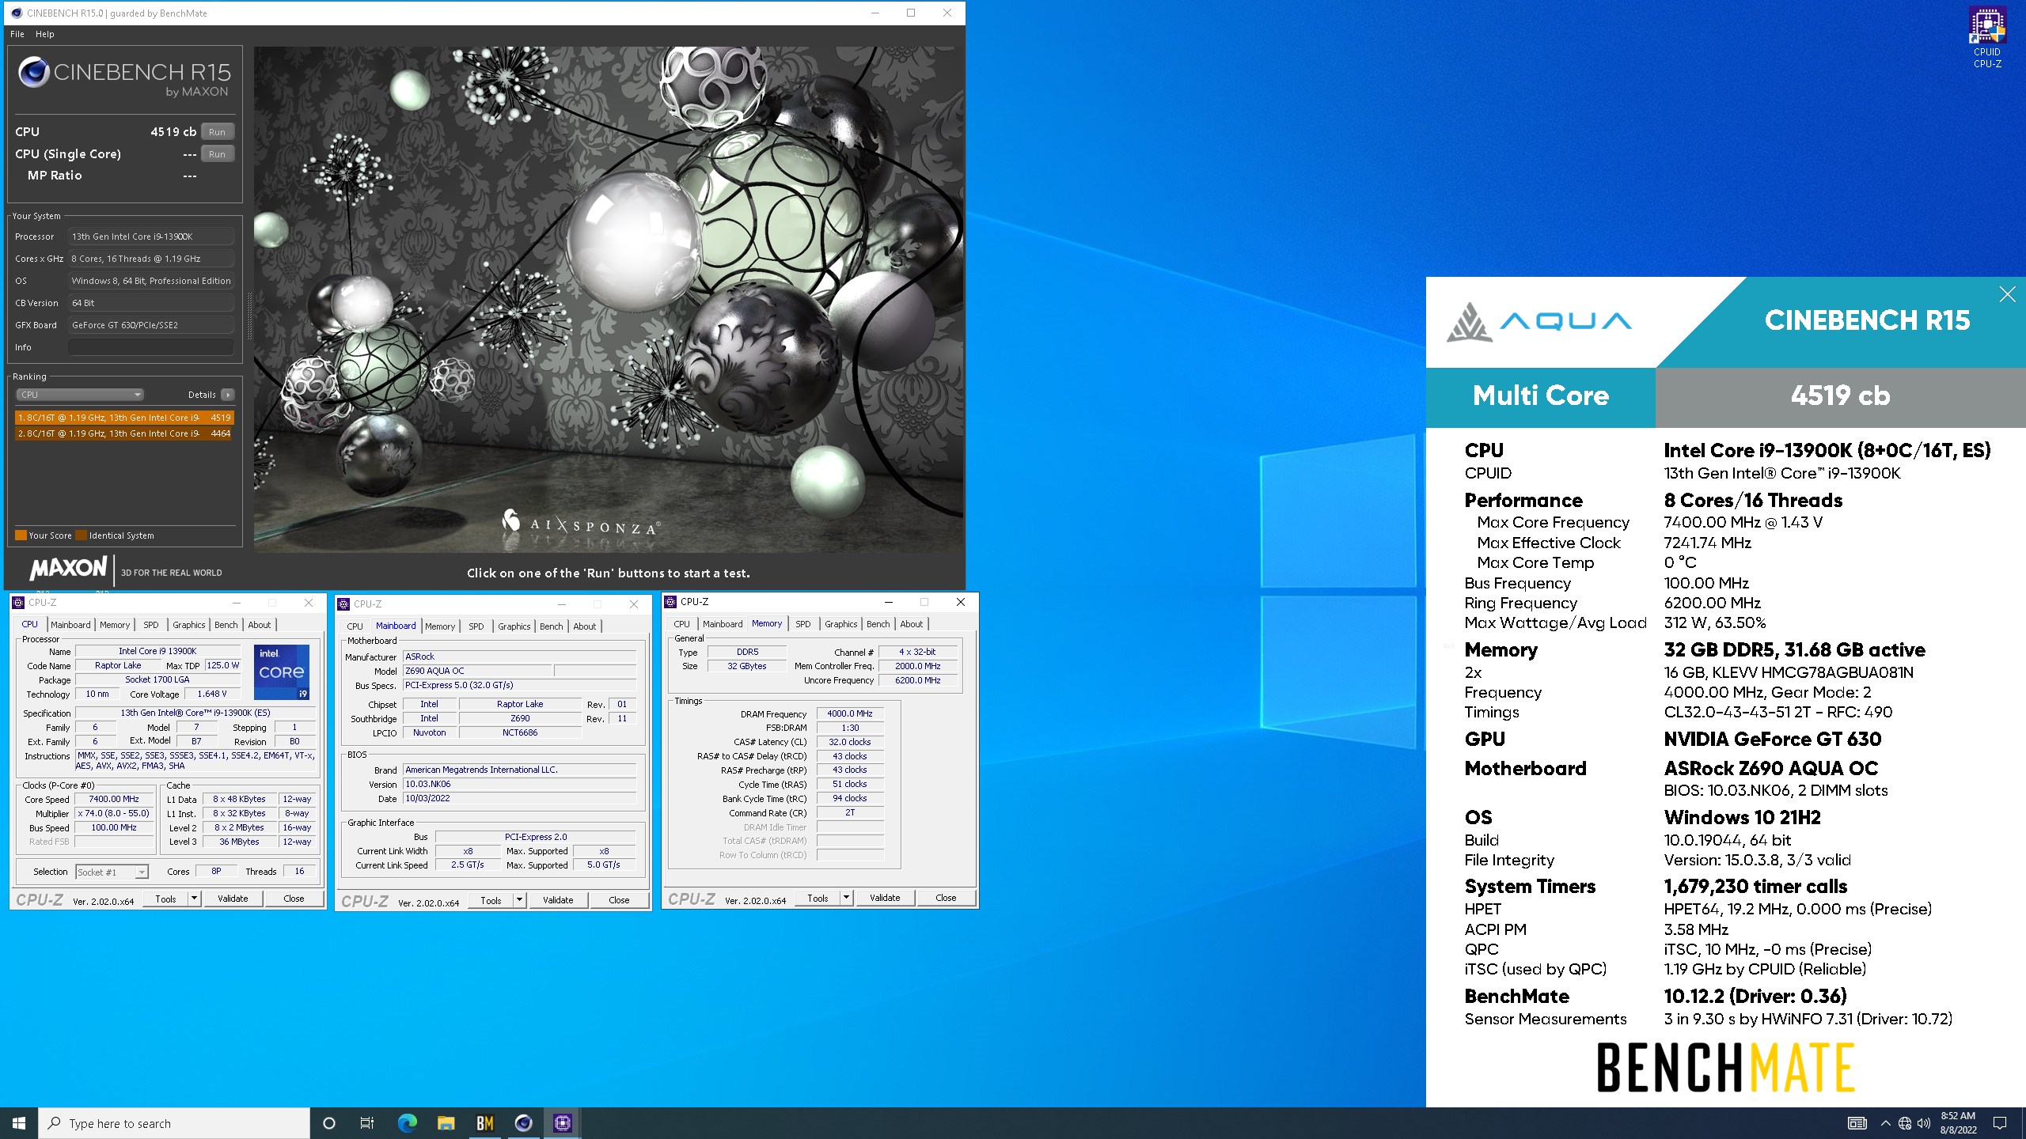This screenshot has width=2026, height=1139.
Task: Open the Cinebench File menu
Action: (x=17, y=34)
